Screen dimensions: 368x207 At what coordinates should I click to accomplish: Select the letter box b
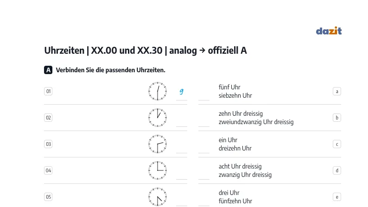(337, 118)
